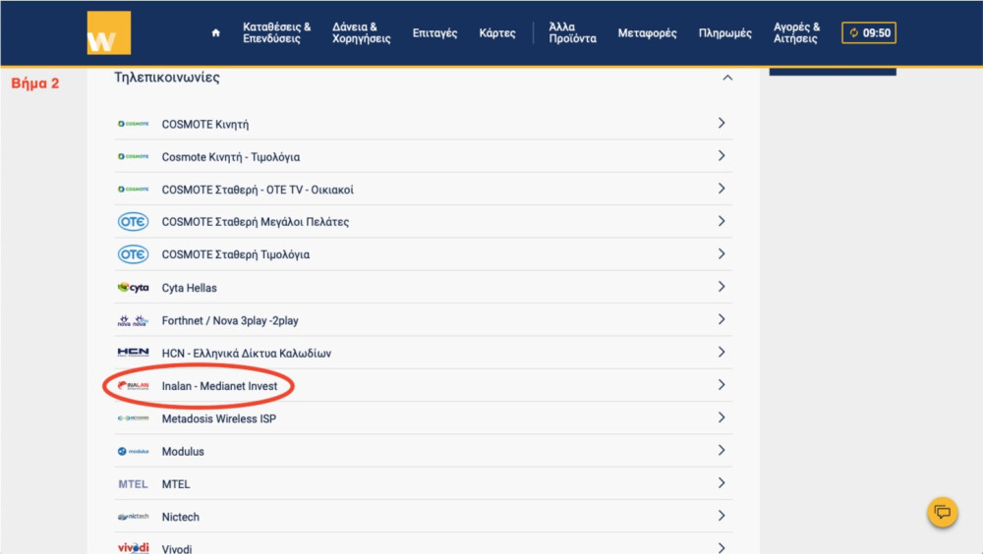Click the session timer refresh icon
The height and width of the screenshot is (554, 983).
tap(853, 32)
